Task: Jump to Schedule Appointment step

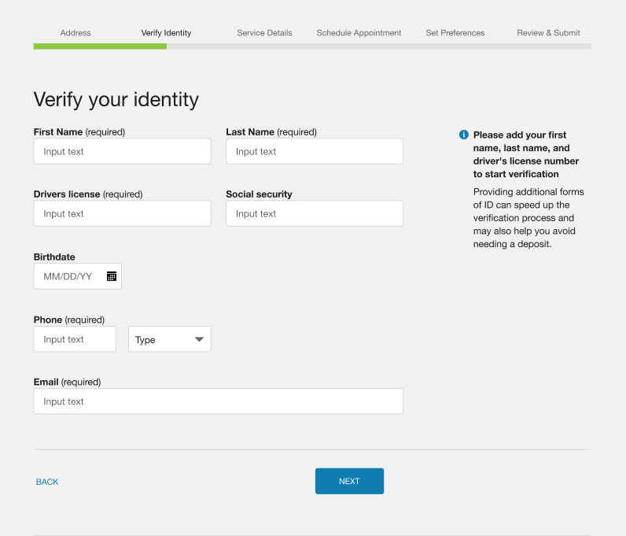Action: coord(359,33)
